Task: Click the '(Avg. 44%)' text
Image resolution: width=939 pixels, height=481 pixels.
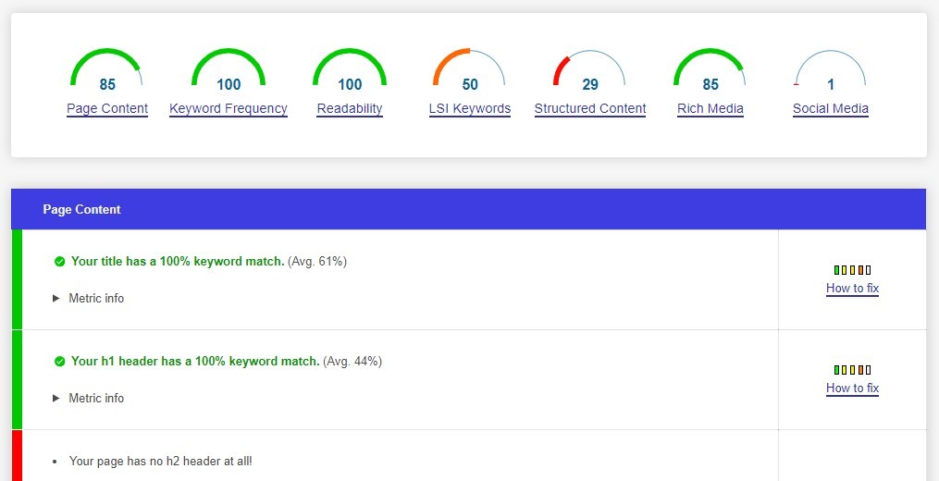Action: (352, 362)
